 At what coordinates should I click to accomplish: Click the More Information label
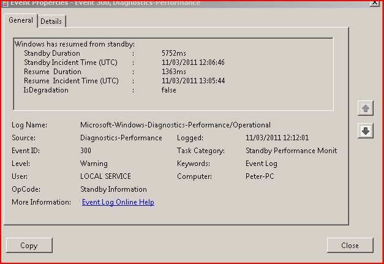pos(42,202)
